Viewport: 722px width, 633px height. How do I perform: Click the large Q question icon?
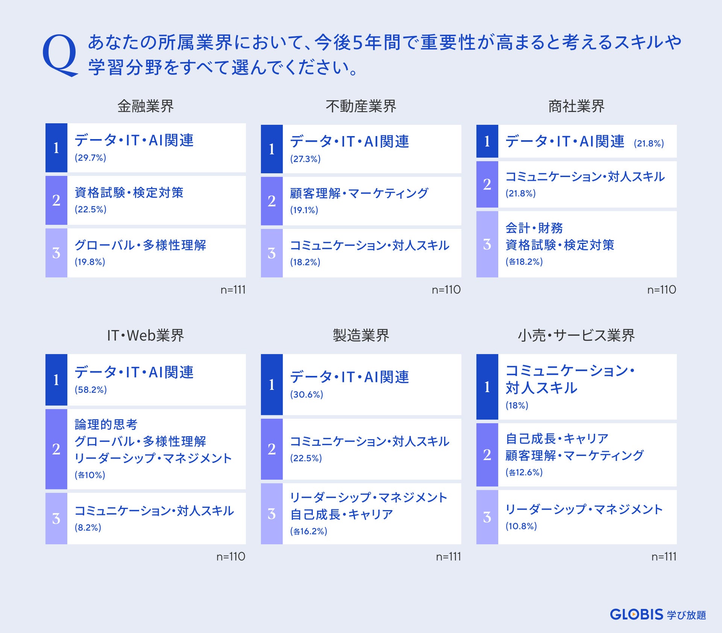(59, 55)
